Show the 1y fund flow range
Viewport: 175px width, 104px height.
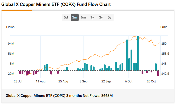click(x=92, y=17)
